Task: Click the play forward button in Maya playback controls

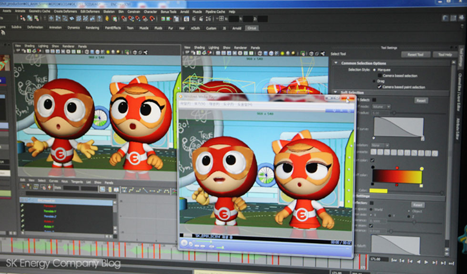Action: 427,261
